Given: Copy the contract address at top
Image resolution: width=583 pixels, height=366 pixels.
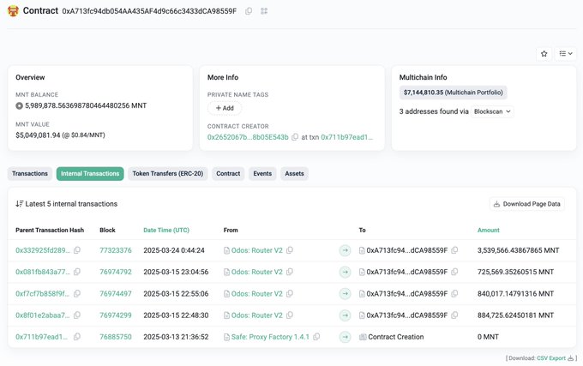Looking at the screenshot, I should click(x=249, y=11).
